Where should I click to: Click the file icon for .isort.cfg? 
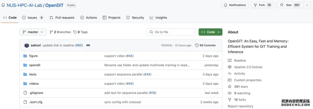25,102
